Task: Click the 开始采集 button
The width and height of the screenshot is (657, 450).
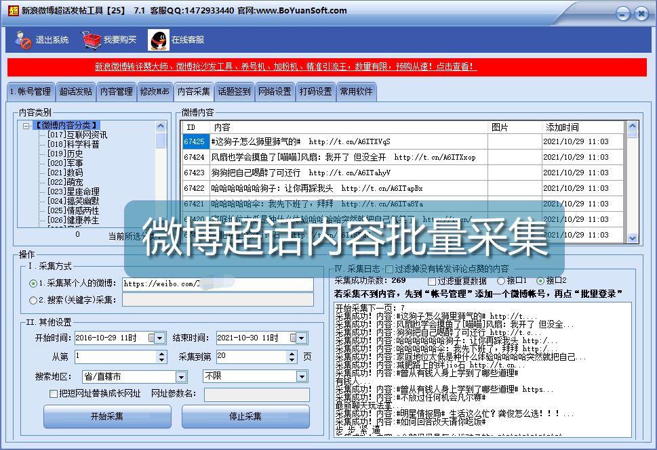Action: click(107, 417)
